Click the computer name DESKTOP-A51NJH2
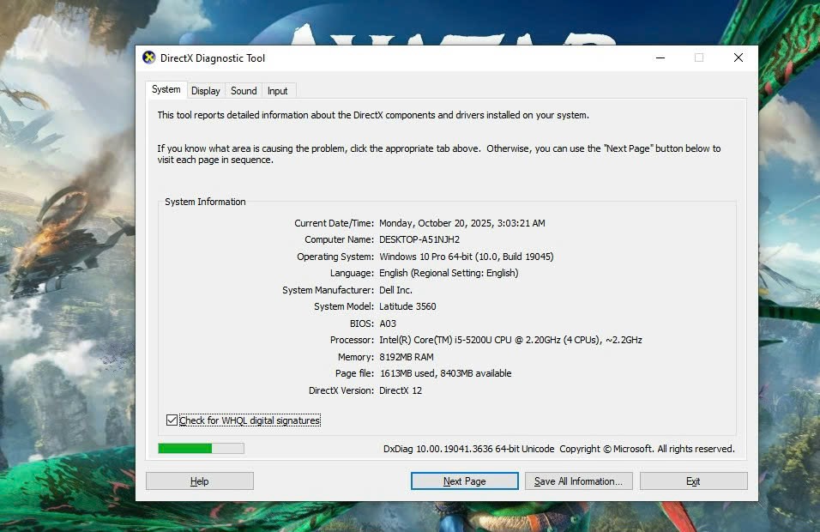820x532 pixels. [x=419, y=239]
